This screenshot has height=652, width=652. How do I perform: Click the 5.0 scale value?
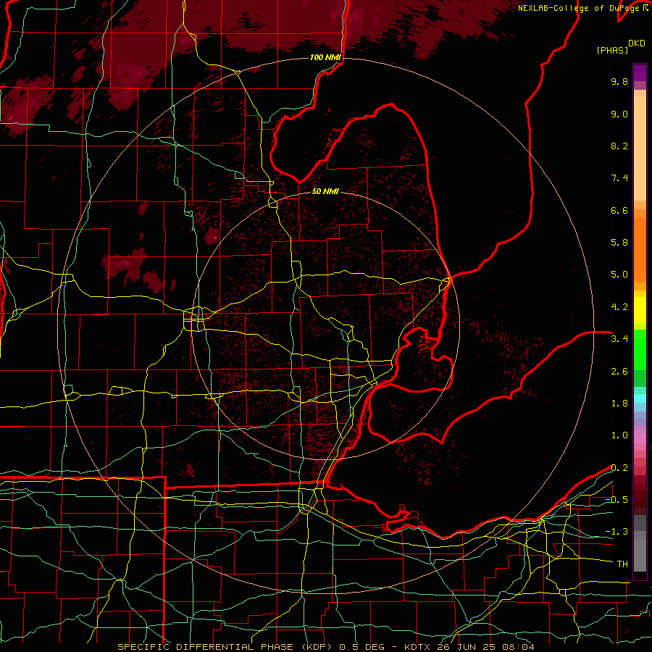pos(619,275)
